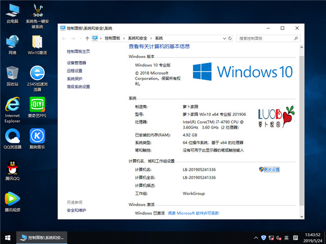326x244 pixels.
Task: Click 控制面板 in the address breadcrumb
Action: tap(113, 38)
